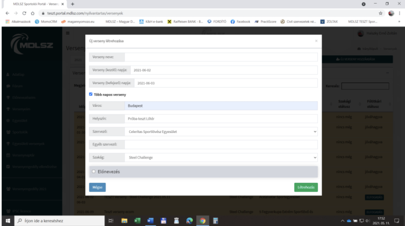This screenshot has width=405, height=226.
Task: Open the Szakág dropdown
Action: pos(221,157)
